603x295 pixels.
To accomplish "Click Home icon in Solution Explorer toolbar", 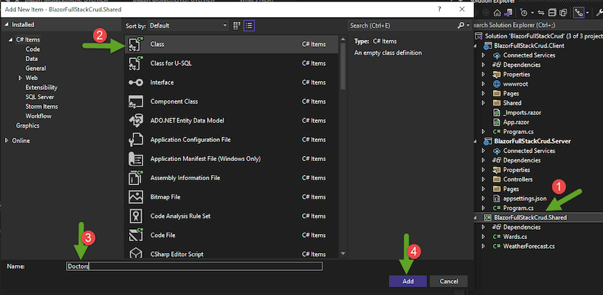I will coord(497,13).
